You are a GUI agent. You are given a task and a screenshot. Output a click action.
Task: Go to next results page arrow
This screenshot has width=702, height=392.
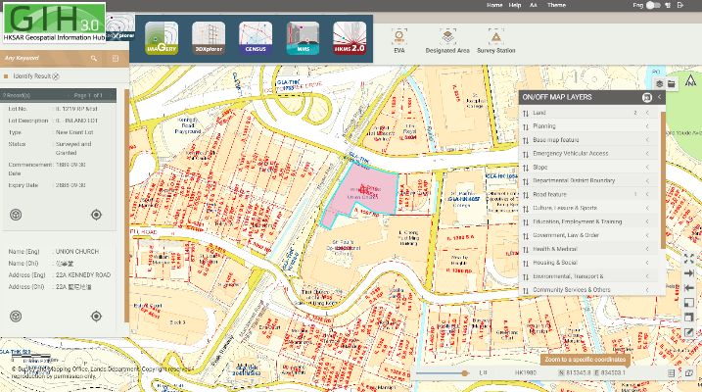(x=110, y=95)
